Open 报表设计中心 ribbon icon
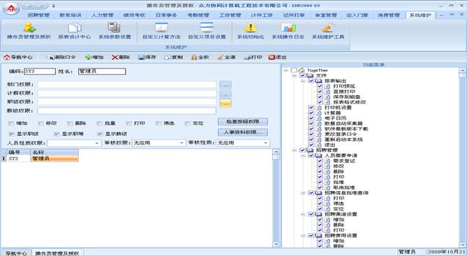This screenshot has width=467, height=256. point(75,31)
